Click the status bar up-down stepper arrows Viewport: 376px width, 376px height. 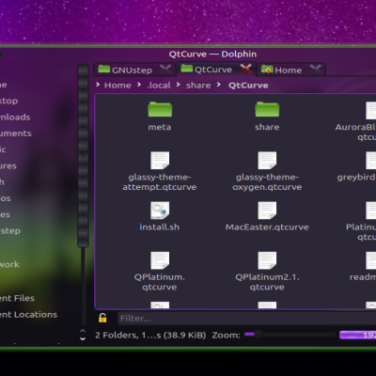coord(83,335)
